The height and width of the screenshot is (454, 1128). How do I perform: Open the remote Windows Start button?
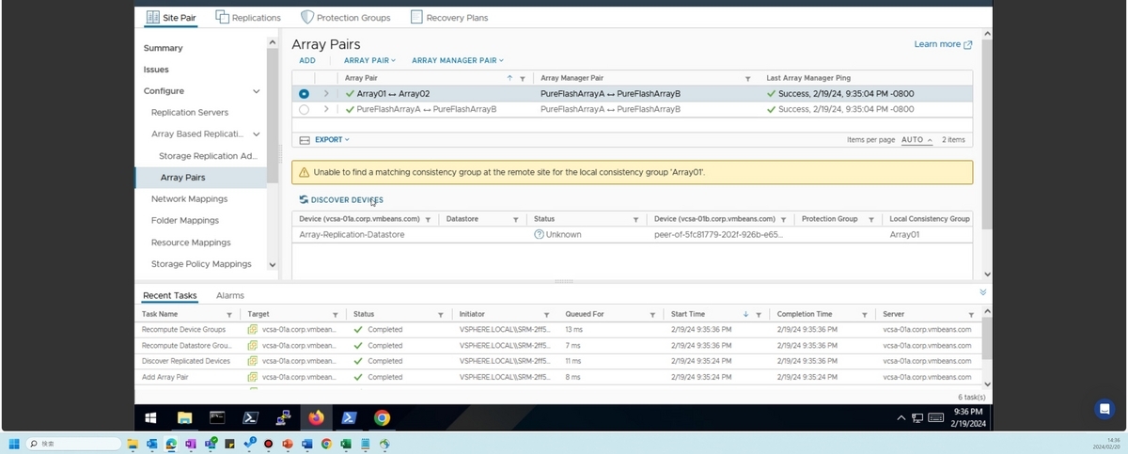coord(150,417)
